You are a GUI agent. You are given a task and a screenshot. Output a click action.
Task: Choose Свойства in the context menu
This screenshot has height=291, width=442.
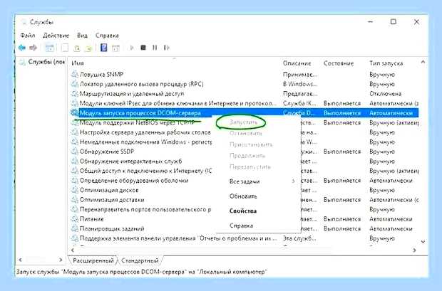point(243,211)
